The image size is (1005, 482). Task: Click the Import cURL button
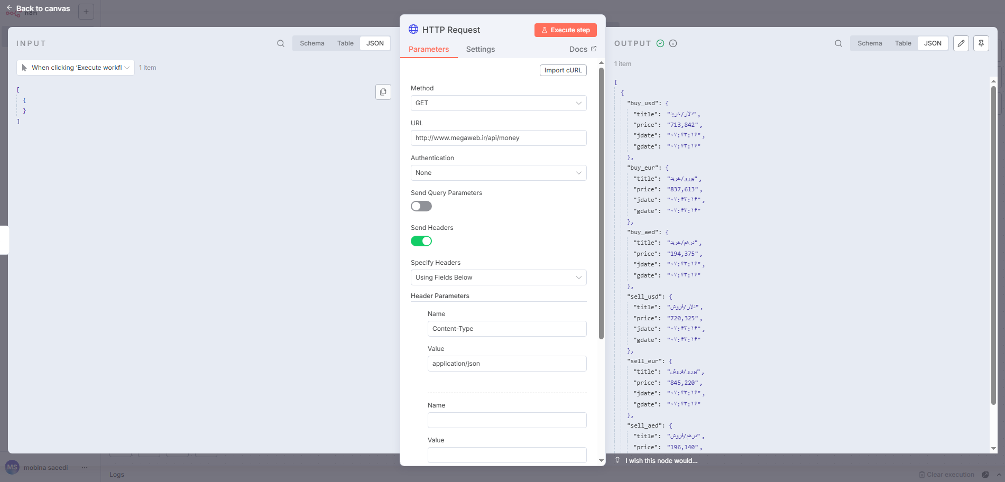pyautogui.click(x=563, y=70)
